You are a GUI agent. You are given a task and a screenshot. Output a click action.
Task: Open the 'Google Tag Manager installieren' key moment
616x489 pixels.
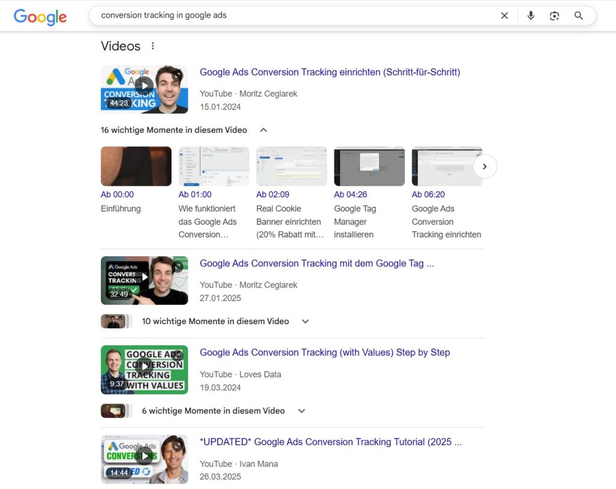point(369,166)
